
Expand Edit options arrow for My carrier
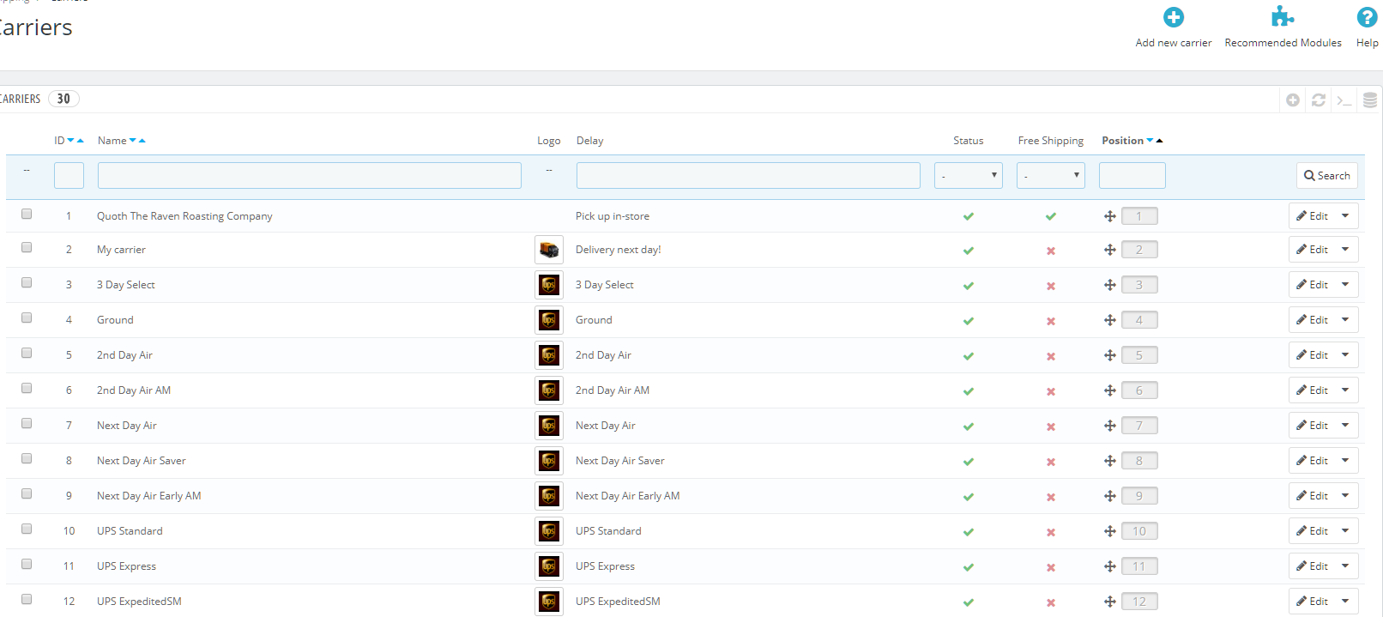click(x=1345, y=250)
